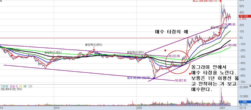Click the 2019 label on time axis

pyautogui.click(x=57, y=108)
